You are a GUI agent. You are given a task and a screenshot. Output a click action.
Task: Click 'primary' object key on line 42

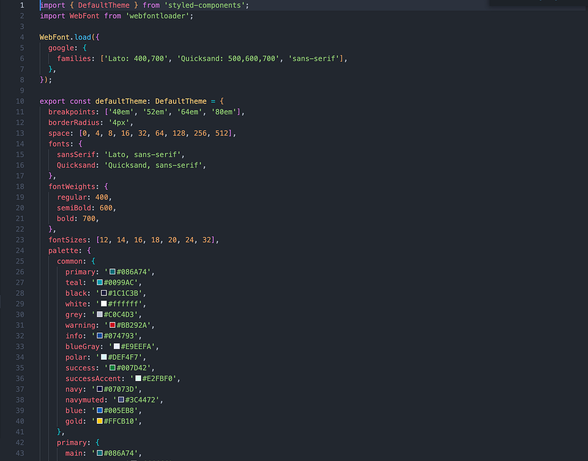(72, 443)
